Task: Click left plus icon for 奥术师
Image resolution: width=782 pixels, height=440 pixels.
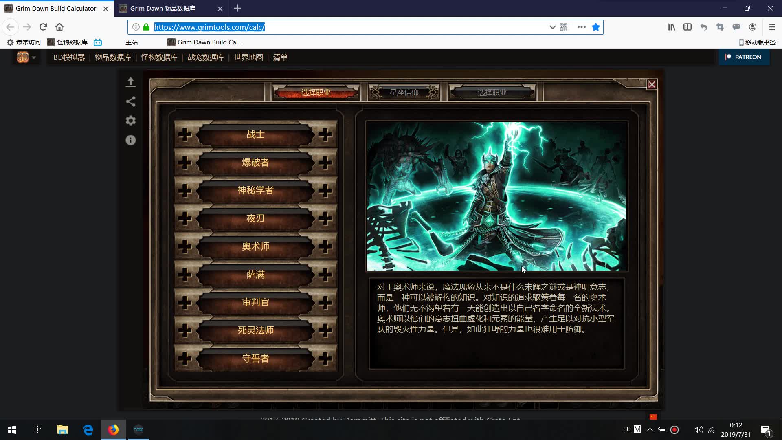Action: 185,246
